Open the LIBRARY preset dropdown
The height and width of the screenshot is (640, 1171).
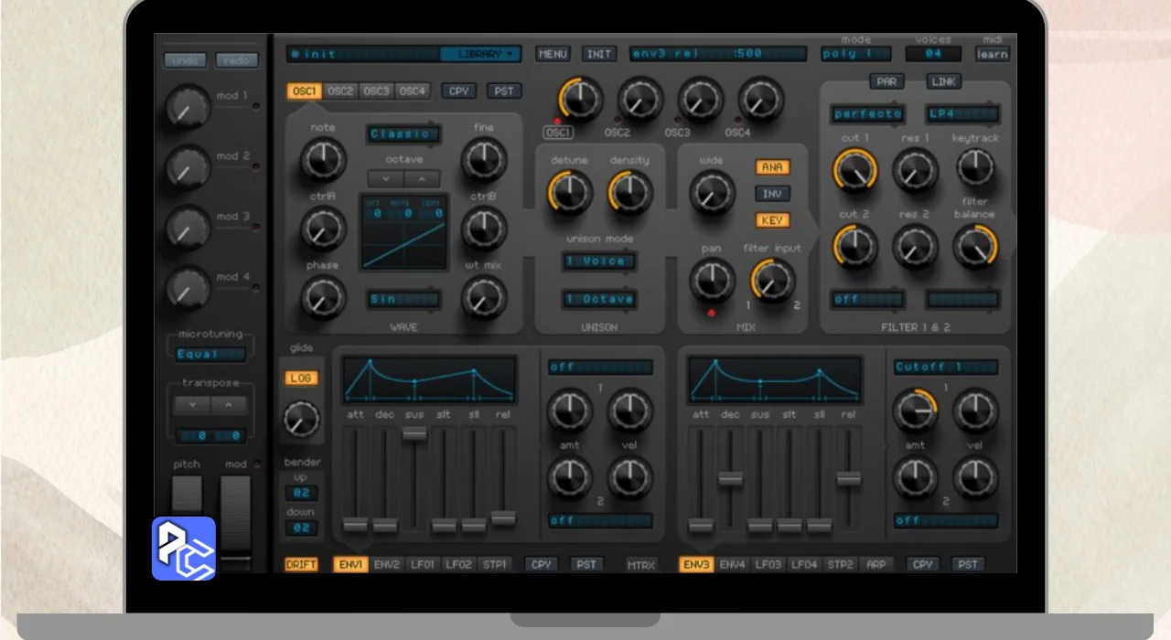pos(481,54)
